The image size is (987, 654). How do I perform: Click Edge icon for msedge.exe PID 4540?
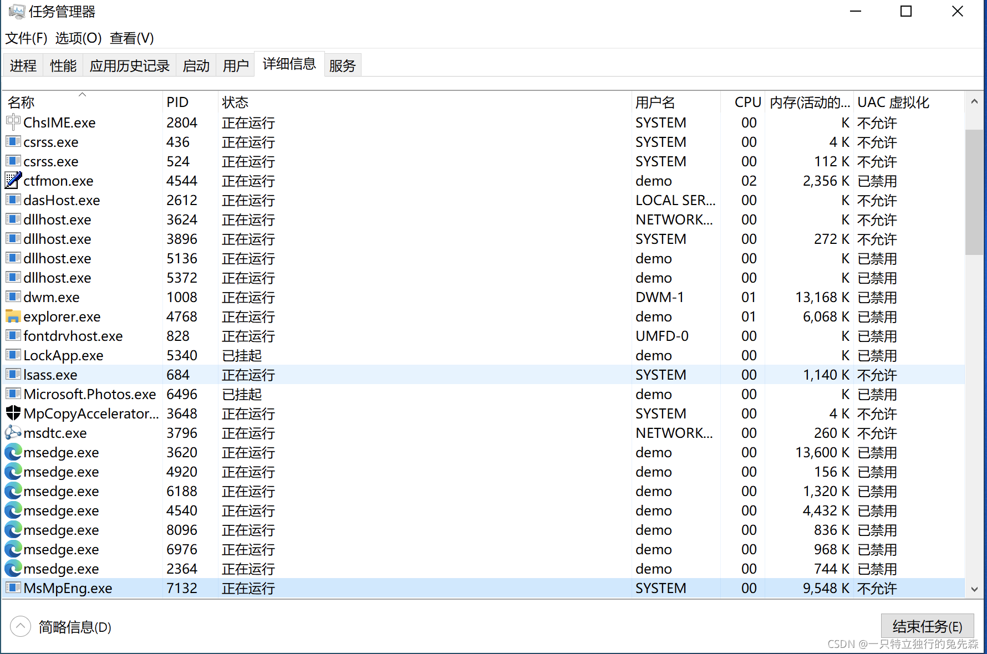point(13,510)
